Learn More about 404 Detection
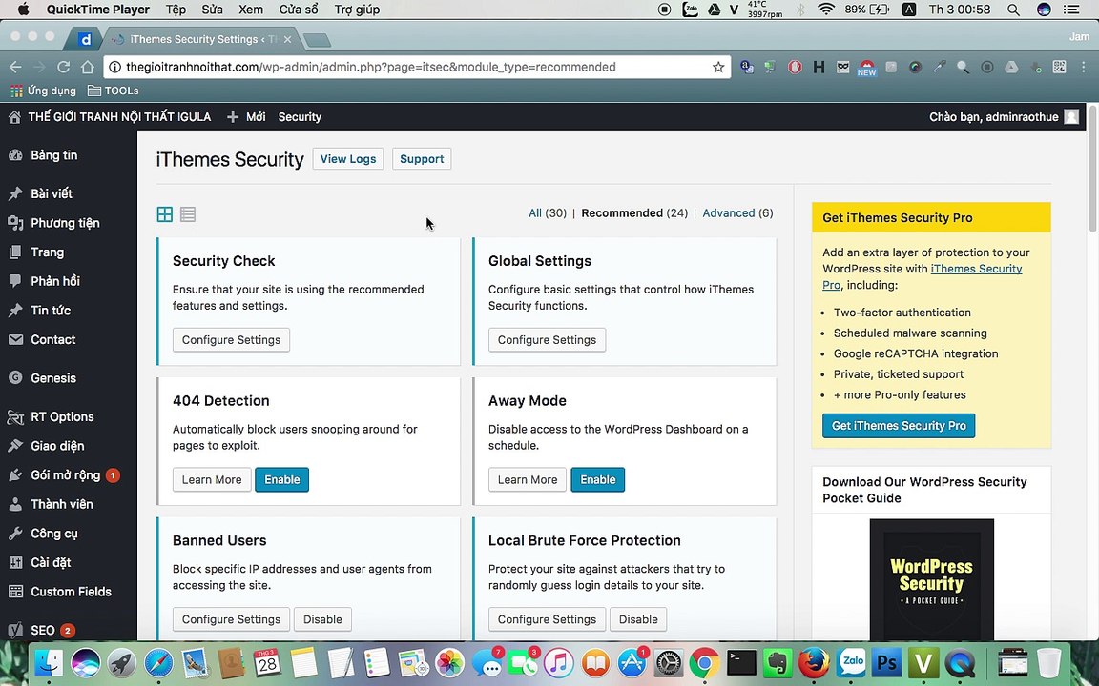 coord(212,479)
